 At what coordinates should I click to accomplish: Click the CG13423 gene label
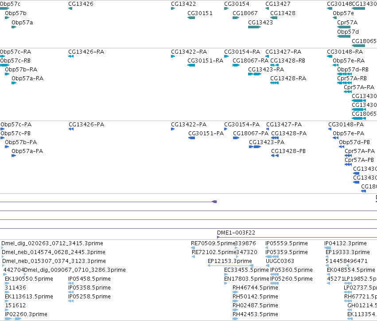[x=260, y=23]
